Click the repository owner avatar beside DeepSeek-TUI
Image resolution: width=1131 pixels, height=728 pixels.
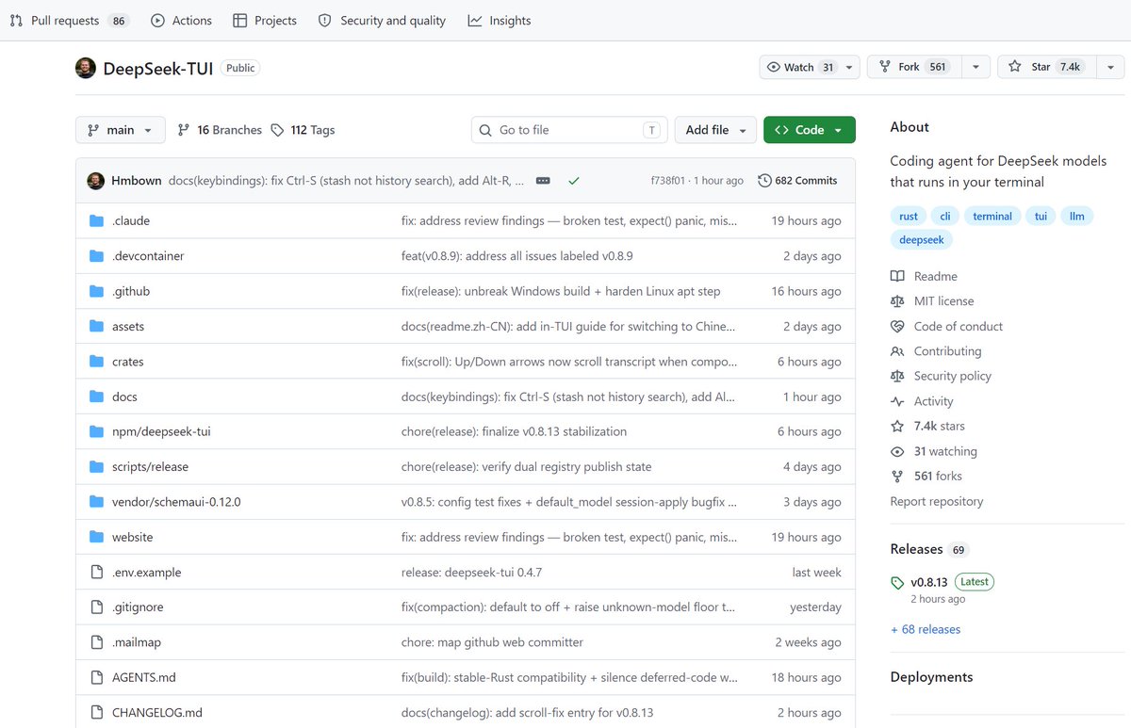(86, 68)
